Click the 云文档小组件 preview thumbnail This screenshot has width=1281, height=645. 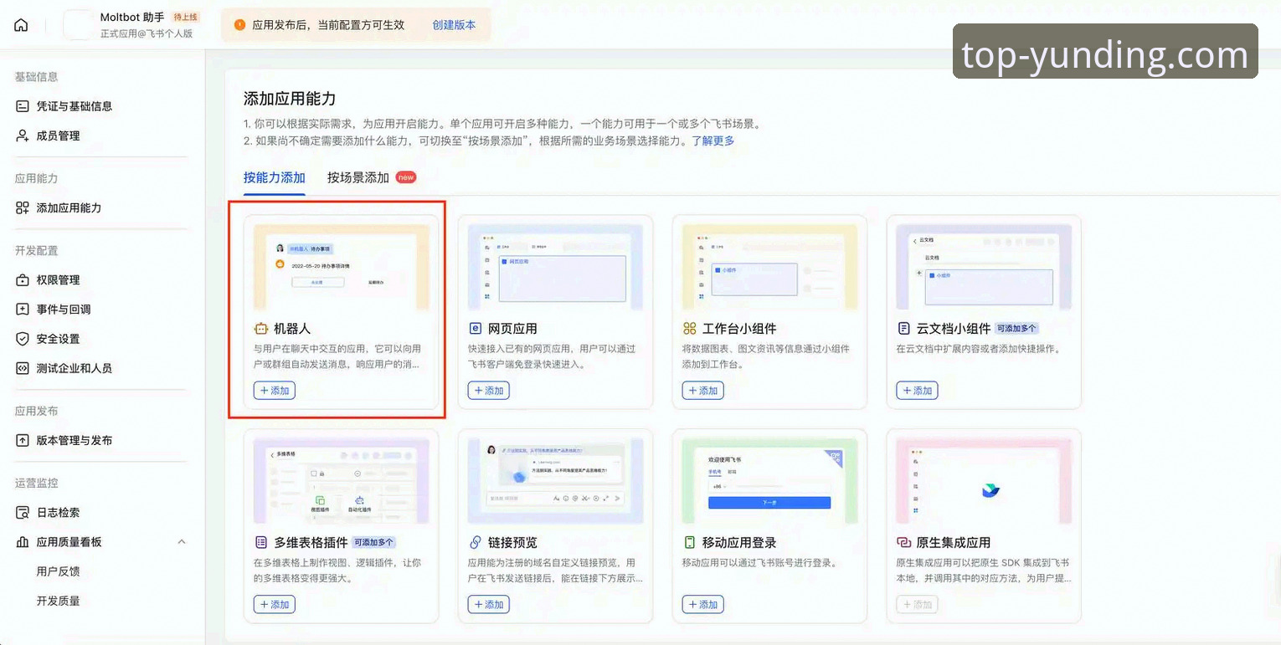tap(985, 267)
